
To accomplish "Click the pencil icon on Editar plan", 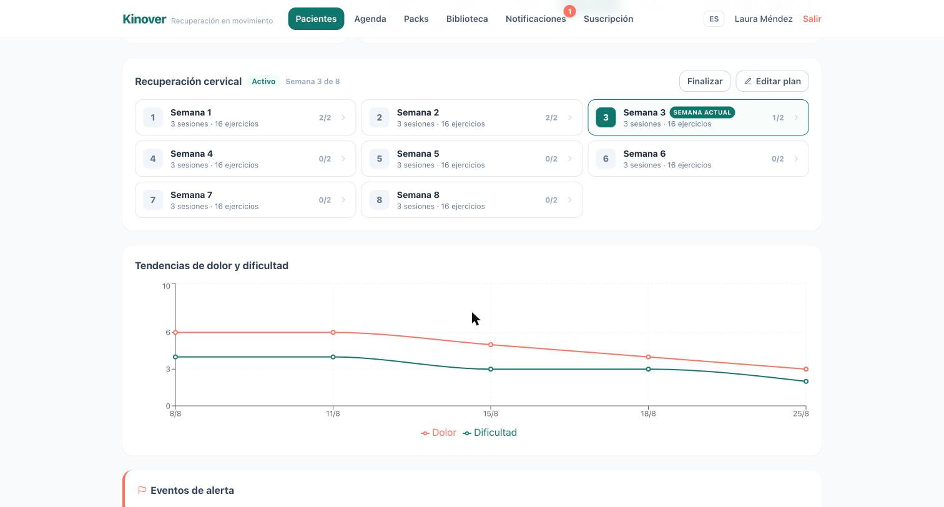I will (748, 81).
